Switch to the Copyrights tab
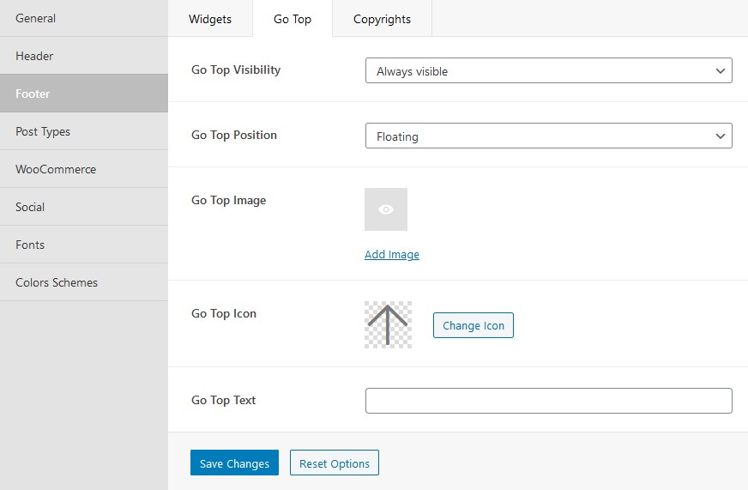 382,19
